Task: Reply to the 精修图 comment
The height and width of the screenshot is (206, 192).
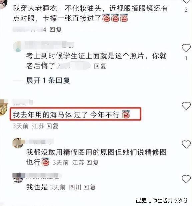Action: point(92,162)
